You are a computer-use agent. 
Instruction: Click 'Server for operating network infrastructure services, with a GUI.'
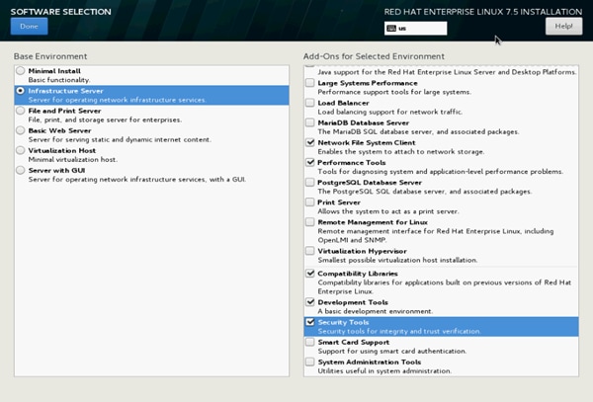[x=137, y=180]
